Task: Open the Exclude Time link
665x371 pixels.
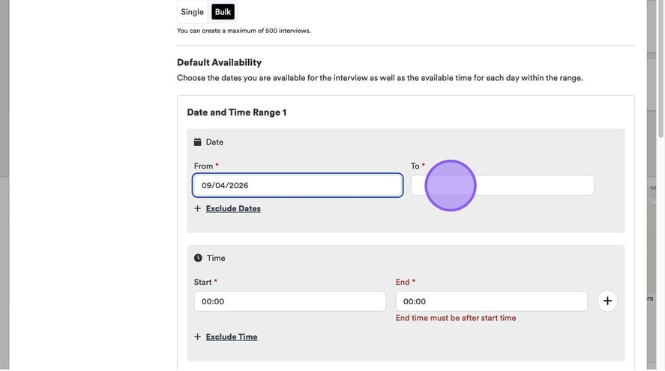Action: (x=232, y=337)
